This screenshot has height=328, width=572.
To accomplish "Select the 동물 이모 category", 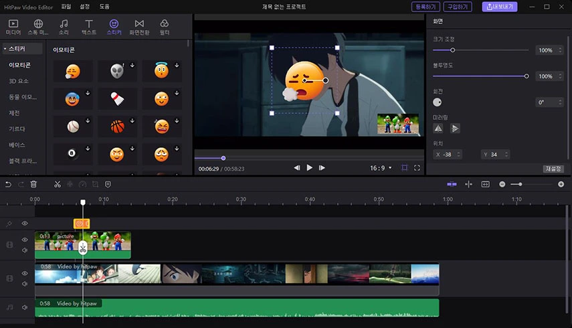I will [23, 97].
